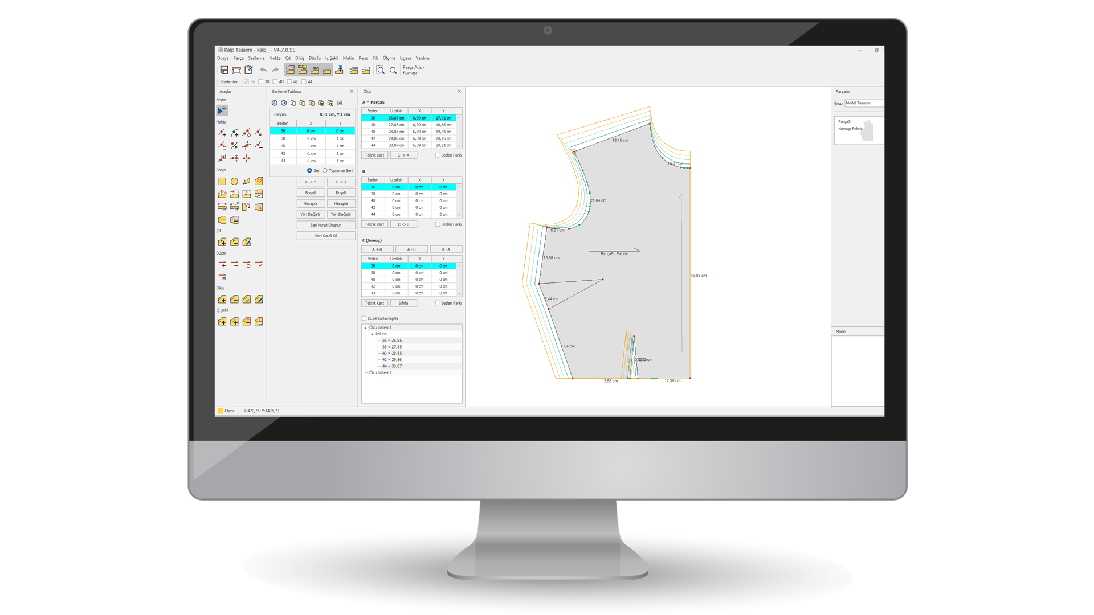Collapse the 'Ölcu Listesi 1' tree node
The height and width of the screenshot is (615, 1094).
tap(366, 327)
